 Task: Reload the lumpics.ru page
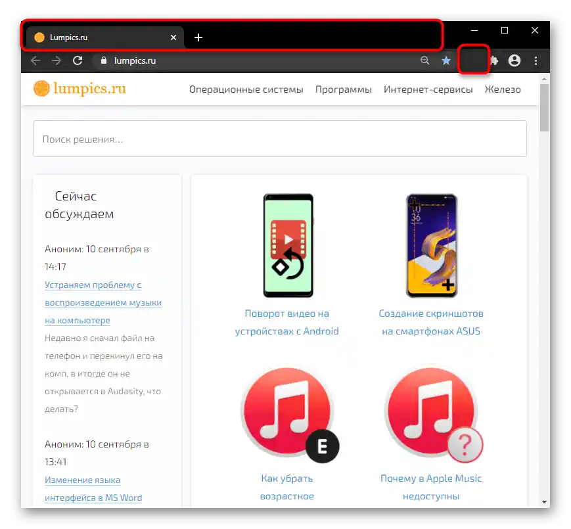[x=78, y=60]
